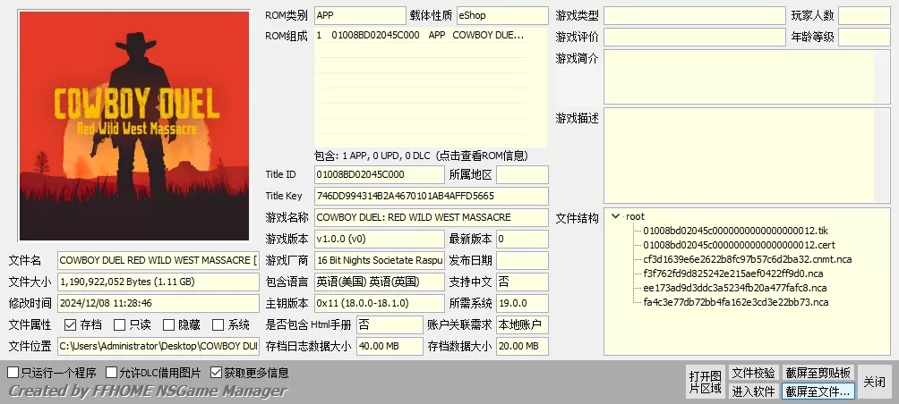Viewport: 899px width, 404px height.
Task: Click 截屏至文件 screenshot to file button
Action: (818, 391)
